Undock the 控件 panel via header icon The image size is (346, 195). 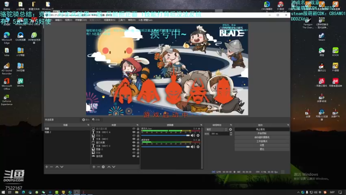point(288,125)
